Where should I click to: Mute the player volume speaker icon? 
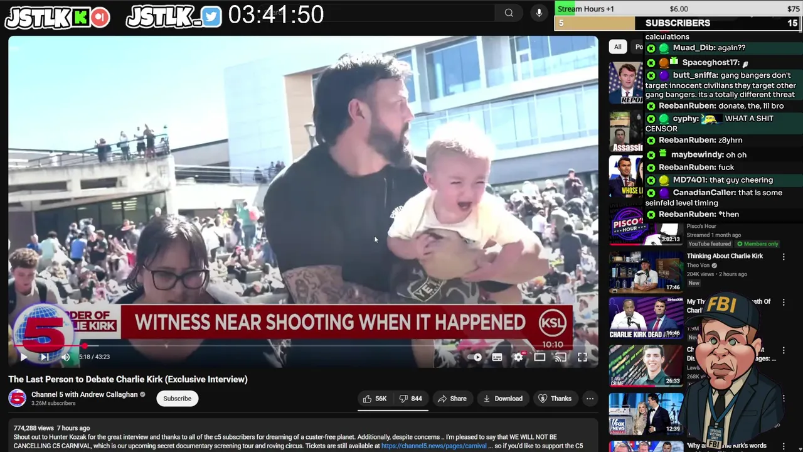tap(66, 357)
